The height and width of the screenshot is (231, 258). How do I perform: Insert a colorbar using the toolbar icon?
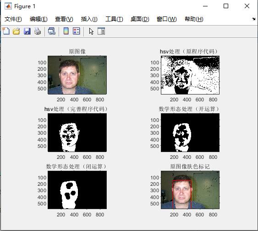66,31
